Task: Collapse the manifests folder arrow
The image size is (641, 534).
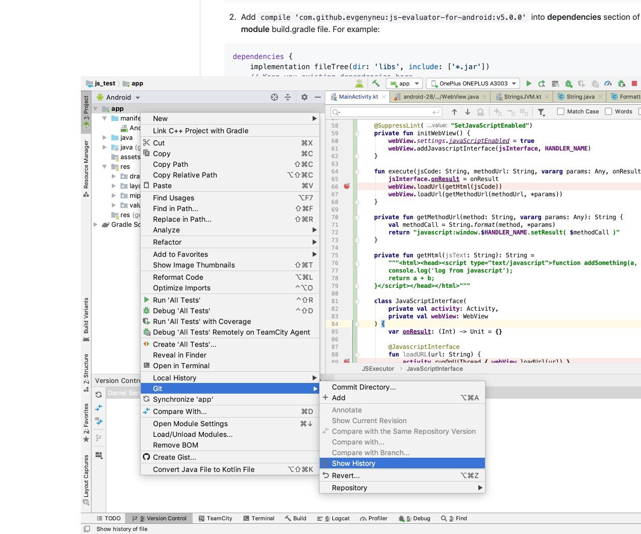Action: click(x=105, y=118)
